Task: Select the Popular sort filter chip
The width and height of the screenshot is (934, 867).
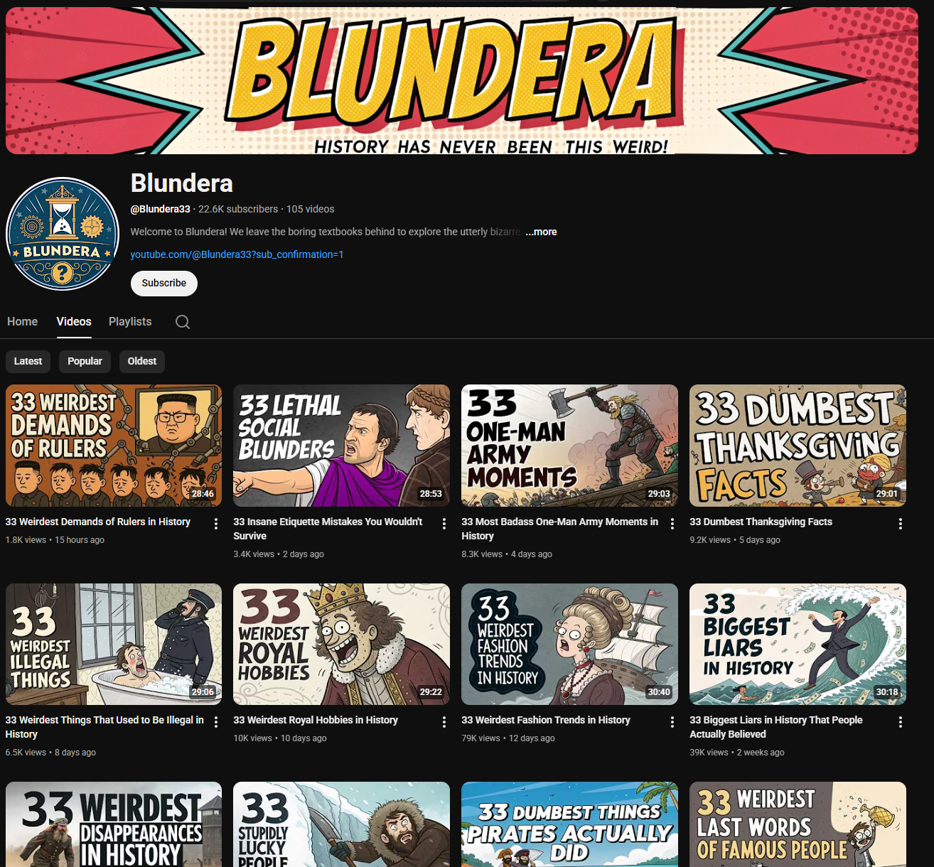Action: [85, 361]
